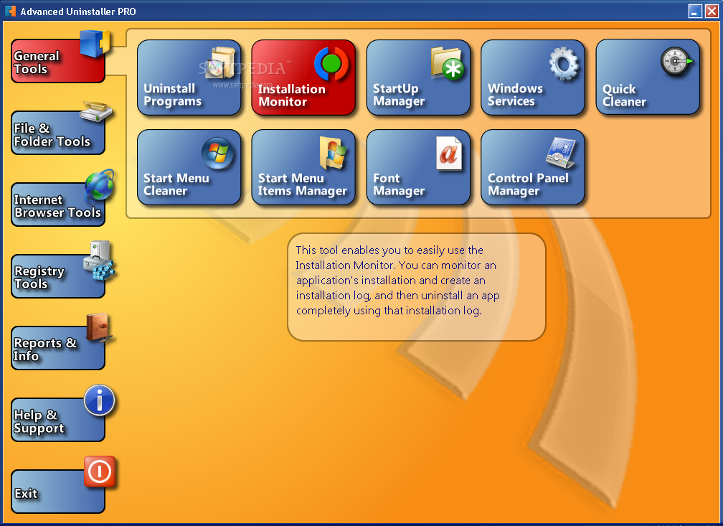Open the Uninstall Programs tool
The image size is (723, 526).
click(x=189, y=77)
